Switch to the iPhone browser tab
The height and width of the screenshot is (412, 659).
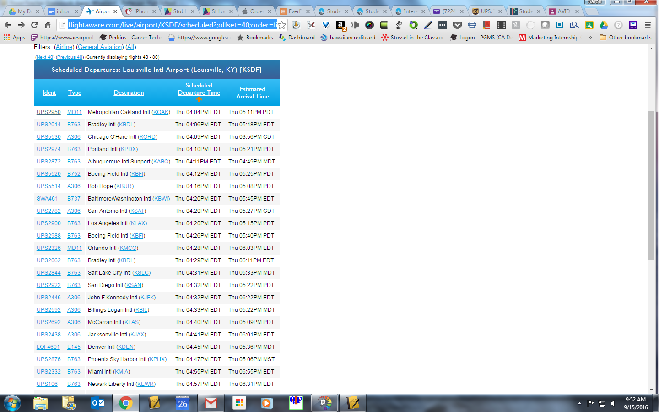(140, 11)
